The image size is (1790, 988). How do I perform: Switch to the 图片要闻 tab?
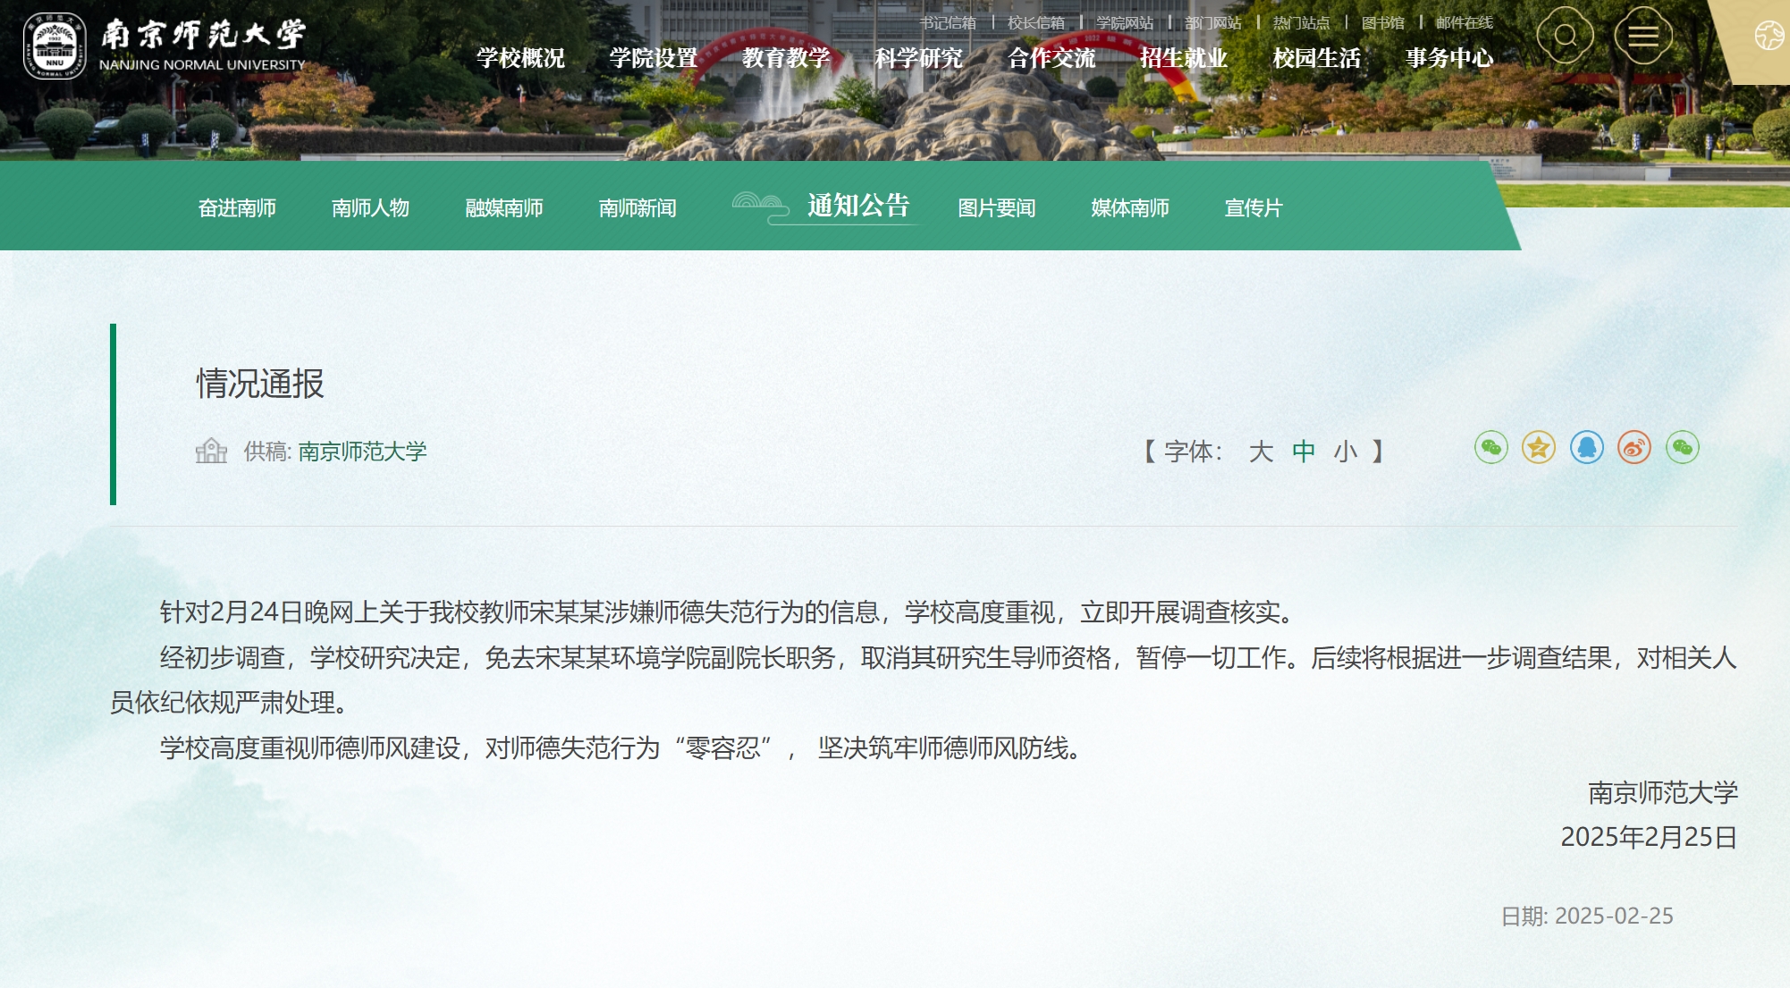997,208
